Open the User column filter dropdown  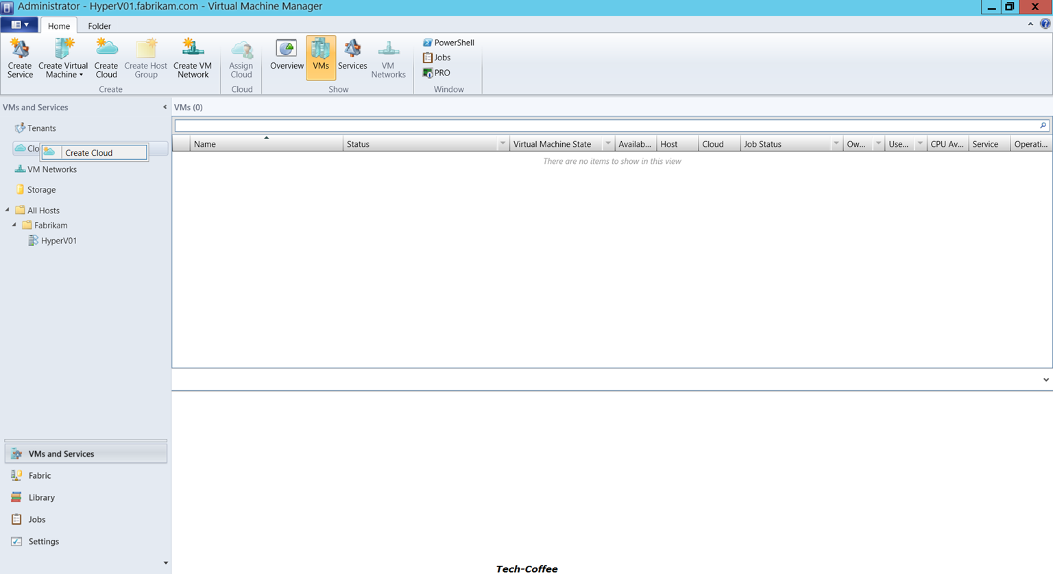pyautogui.click(x=920, y=144)
